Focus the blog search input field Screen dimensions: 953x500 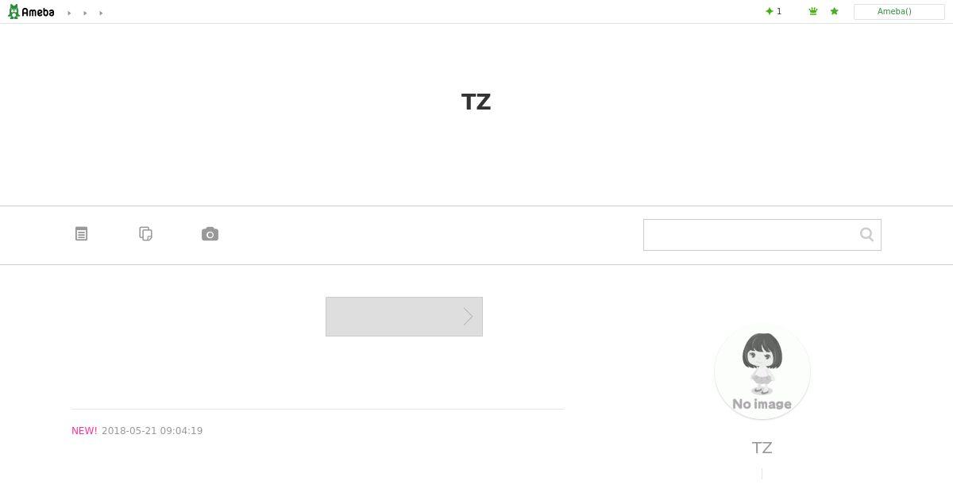(750, 235)
